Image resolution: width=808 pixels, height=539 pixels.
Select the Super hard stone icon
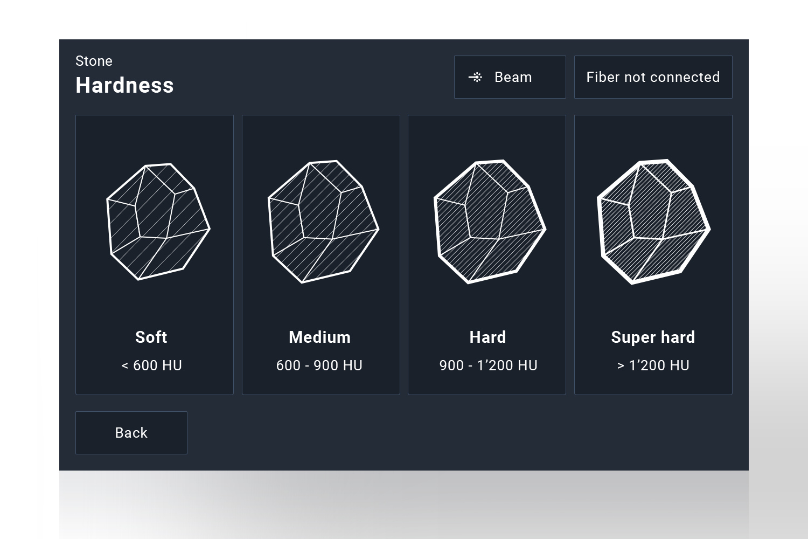pyautogui.click(x=653, y=222)
